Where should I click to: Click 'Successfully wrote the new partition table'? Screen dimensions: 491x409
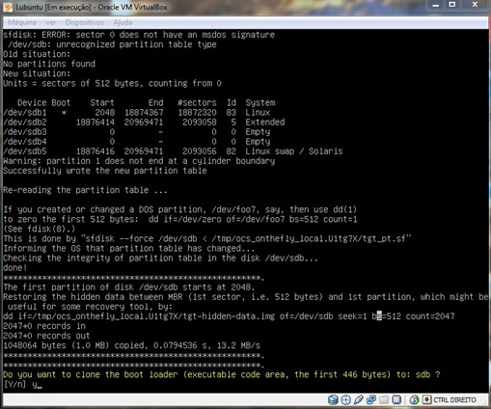click(105, 171)
